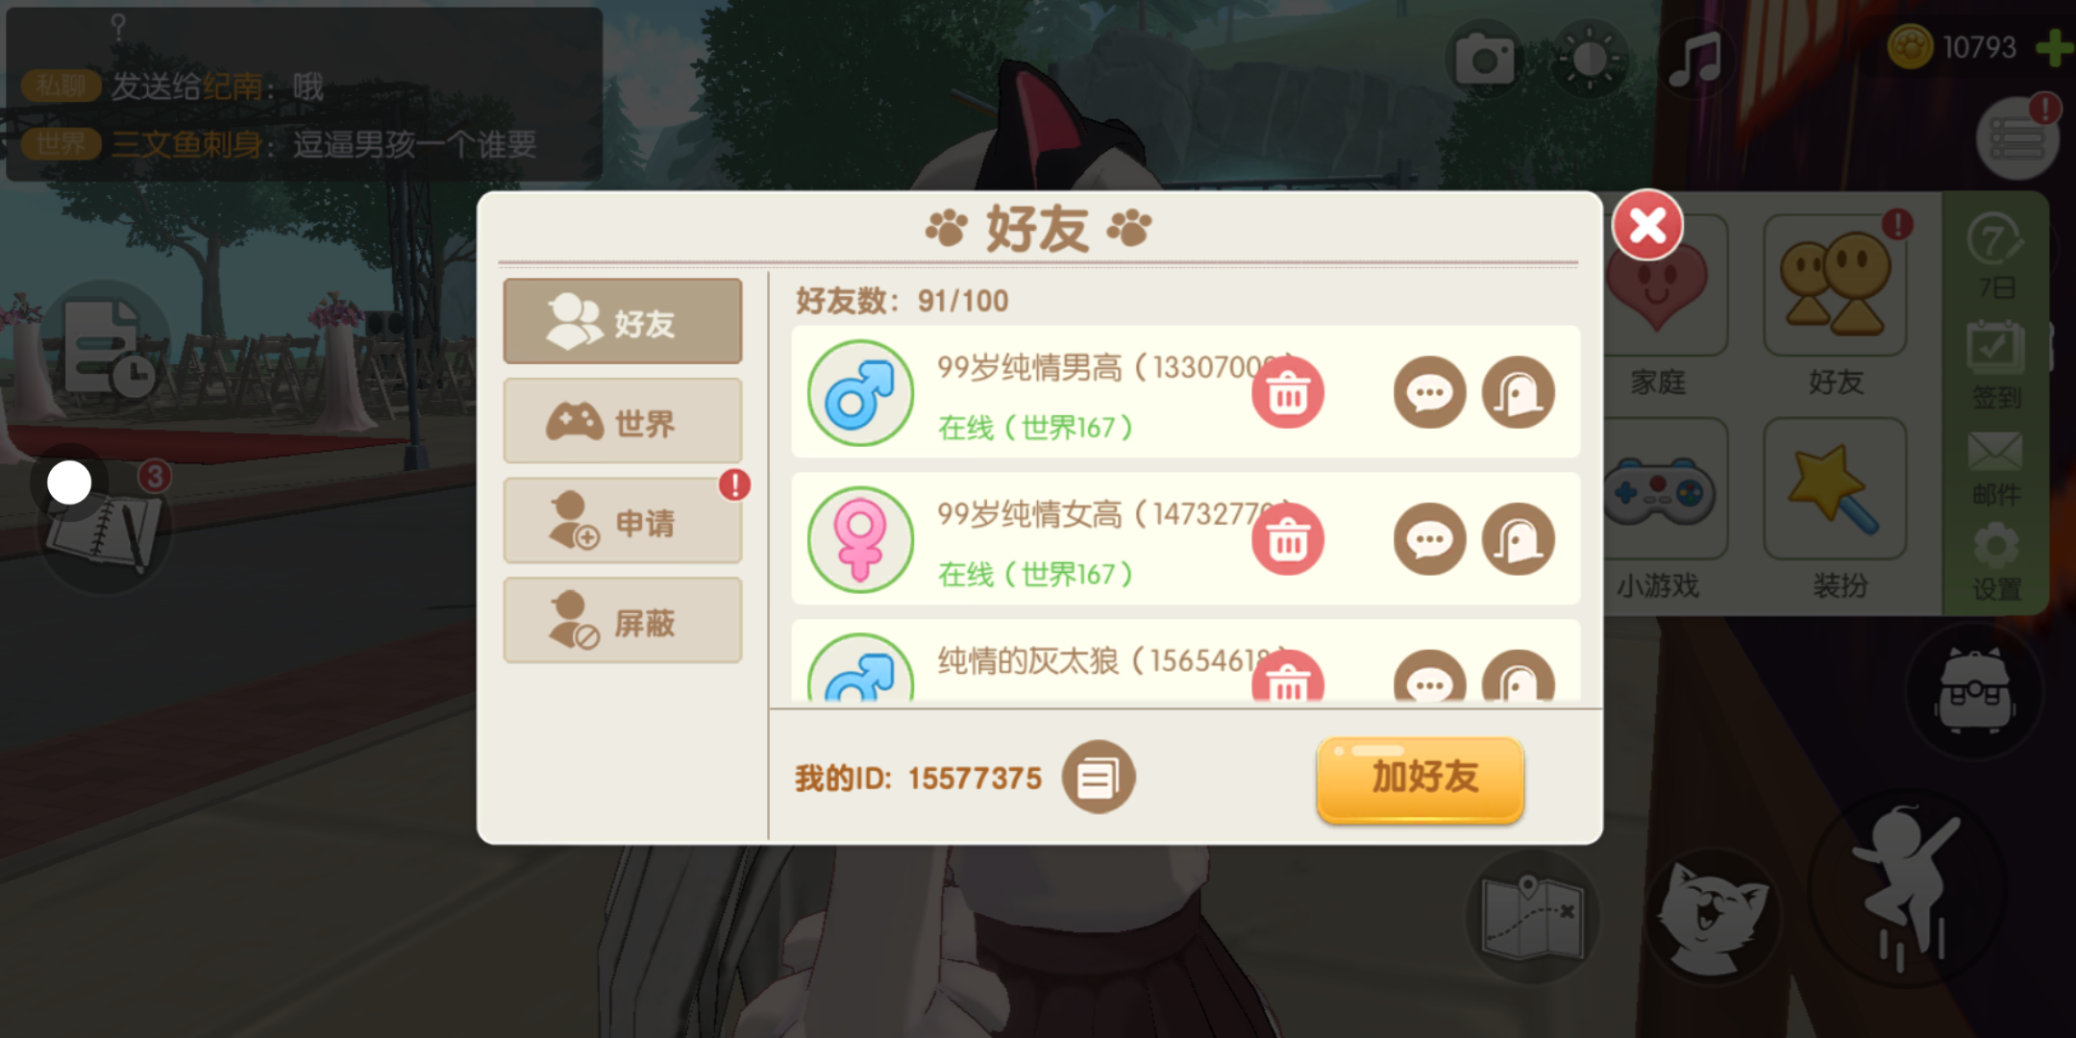Screen dimensions: 2076x1038
Task: Open the 申请 requests tab
Action: 623,521
